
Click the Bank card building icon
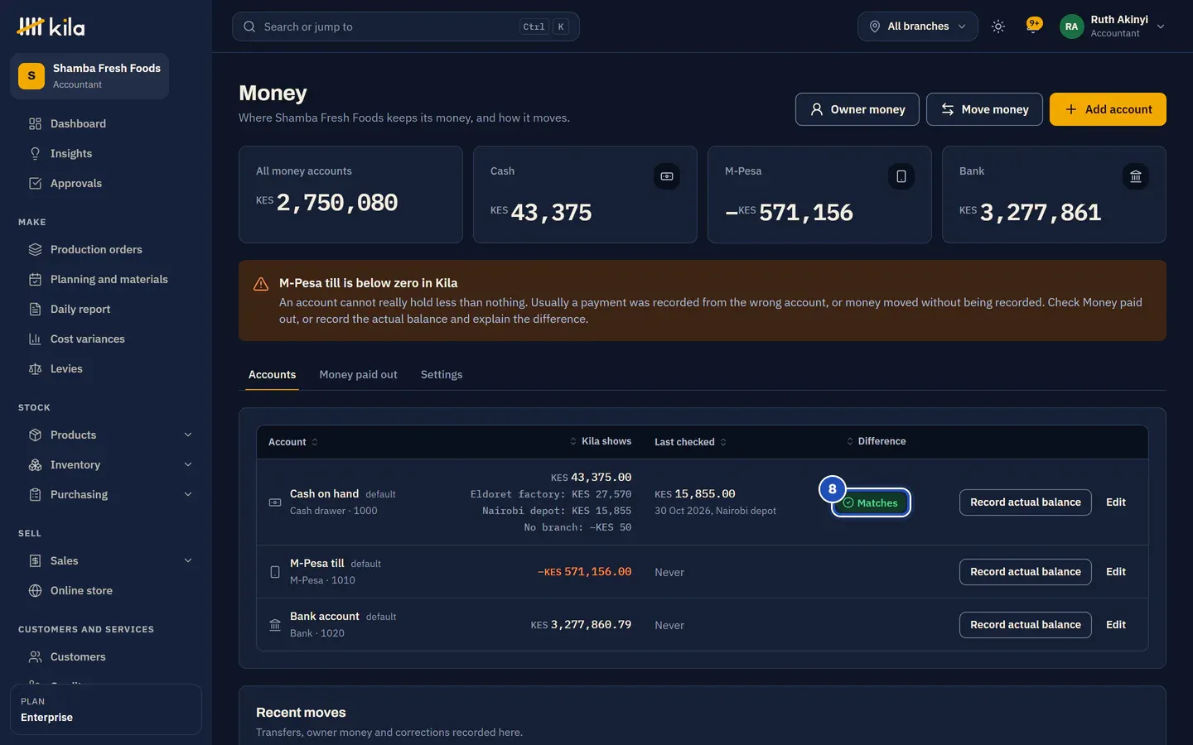click(1136, 176)
